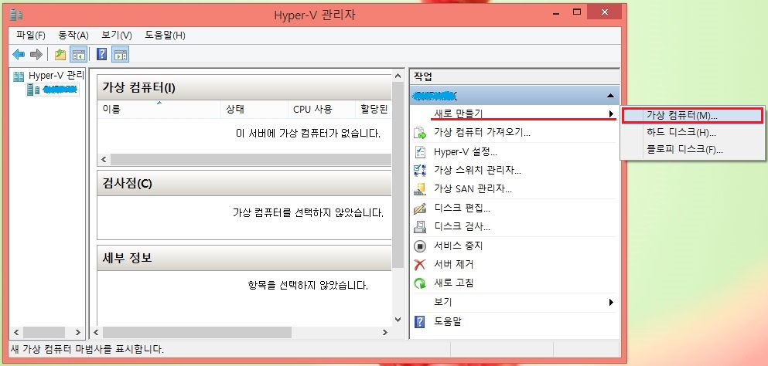Choose 플로피 디스크(F)... from submenu

[692, 150]
